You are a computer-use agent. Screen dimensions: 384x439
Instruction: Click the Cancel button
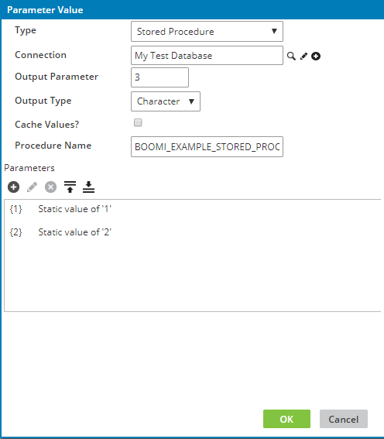pos(344,419)
